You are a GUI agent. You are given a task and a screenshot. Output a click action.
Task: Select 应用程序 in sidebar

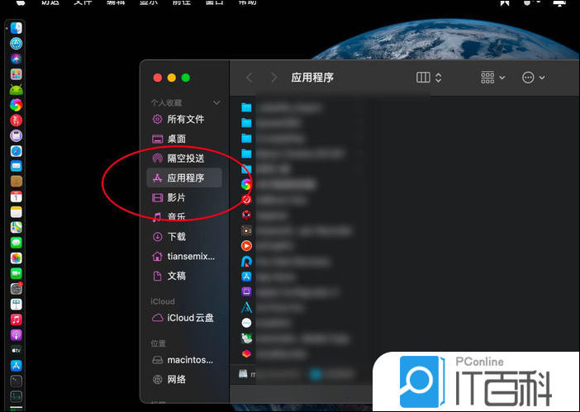click(184, 178)
